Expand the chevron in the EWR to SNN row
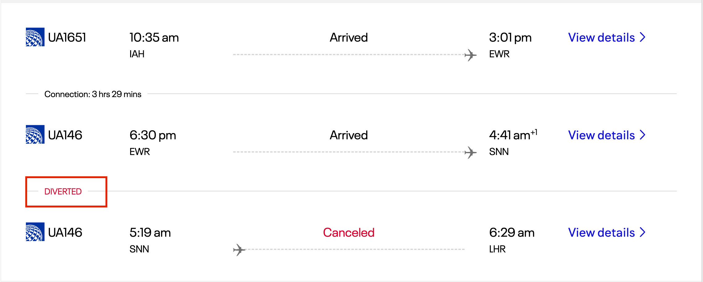The width and height of the screenshot is (703, 282). (x=643, y=135)
